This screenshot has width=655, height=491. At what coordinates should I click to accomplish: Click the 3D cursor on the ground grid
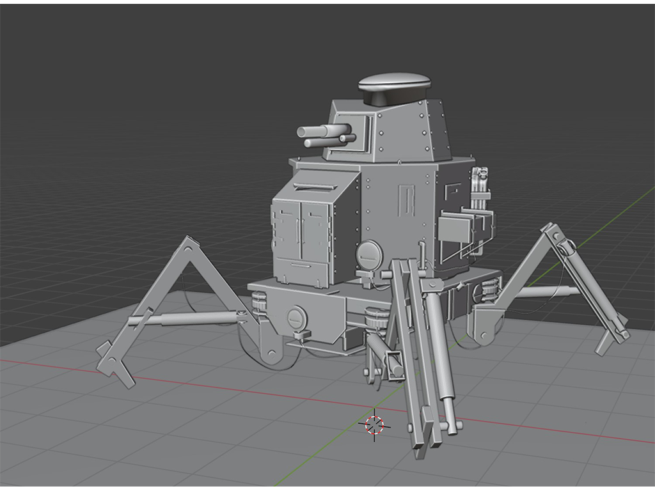point(374,425)
